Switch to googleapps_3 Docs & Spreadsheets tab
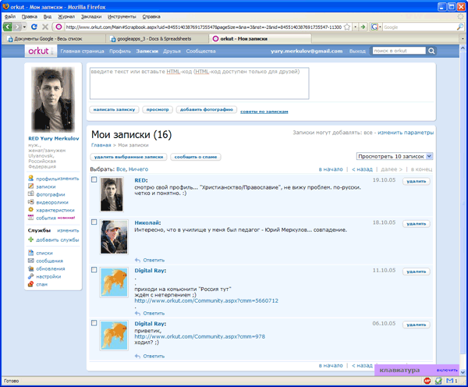Viewport: 468px width, 387px height. [157, 39]
